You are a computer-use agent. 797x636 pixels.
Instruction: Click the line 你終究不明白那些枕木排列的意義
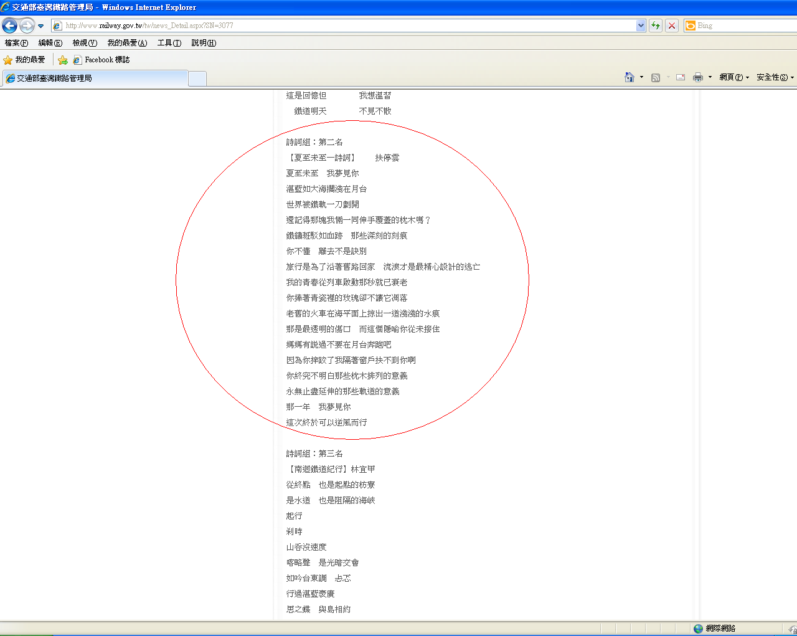click(x=347, y=376)
